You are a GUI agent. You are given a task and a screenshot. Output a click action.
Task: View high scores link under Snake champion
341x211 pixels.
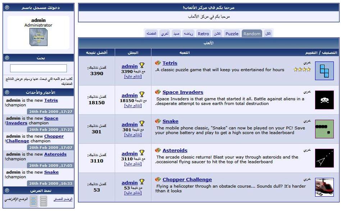133,134
